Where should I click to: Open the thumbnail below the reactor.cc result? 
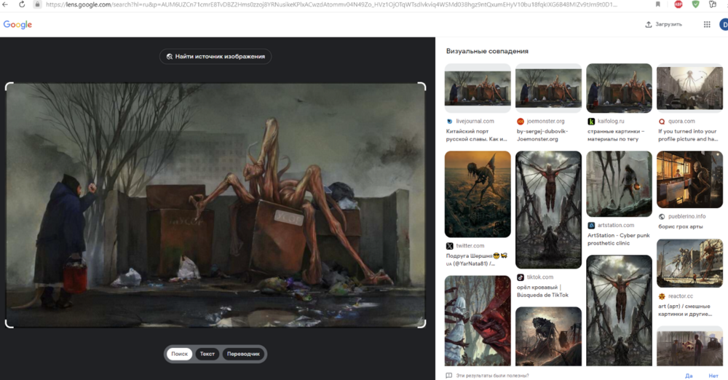tap(689, 346)
